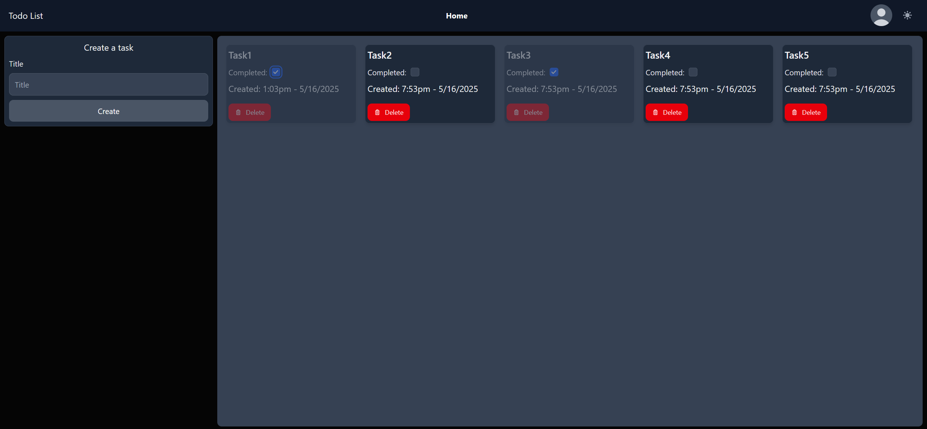Focus the Title input field
The height and width of the screenshot is (429, 927).
pyautogui.click(x=109, y=84)
